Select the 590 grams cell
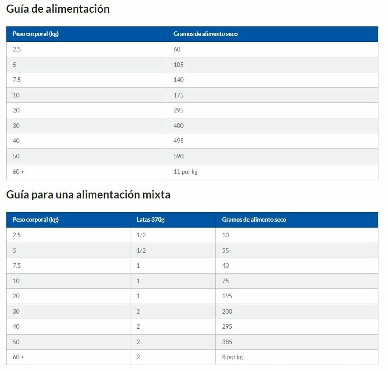388x371 pixels. pos(179,156)
